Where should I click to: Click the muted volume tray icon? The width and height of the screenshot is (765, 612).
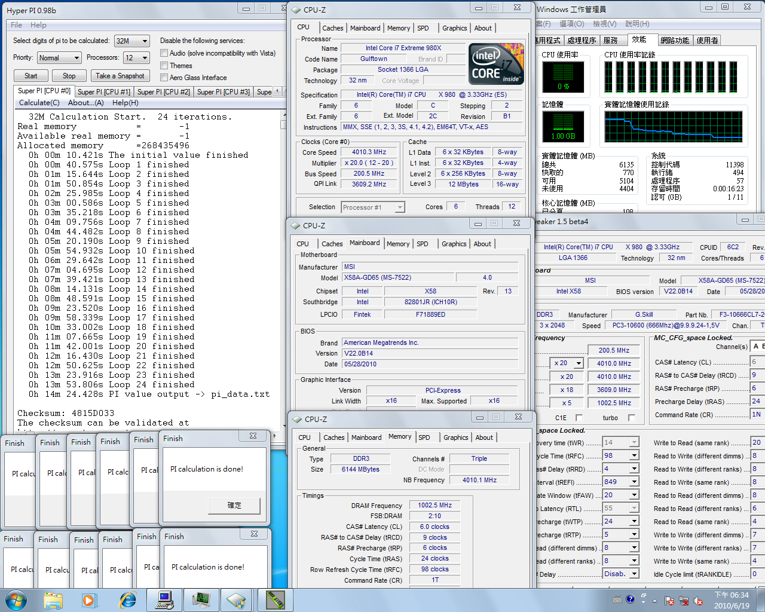coord(699,601)
